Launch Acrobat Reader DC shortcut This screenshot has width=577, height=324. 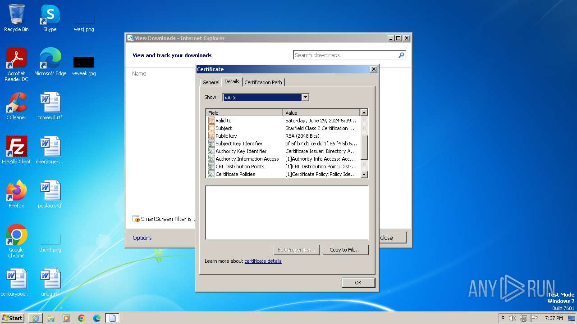click(16, 65)
